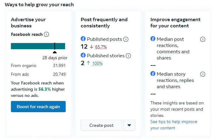The width and height of the screenshot is (213, 139).
Task: Click the 65.7% published posts change
Action: point(101,47)
